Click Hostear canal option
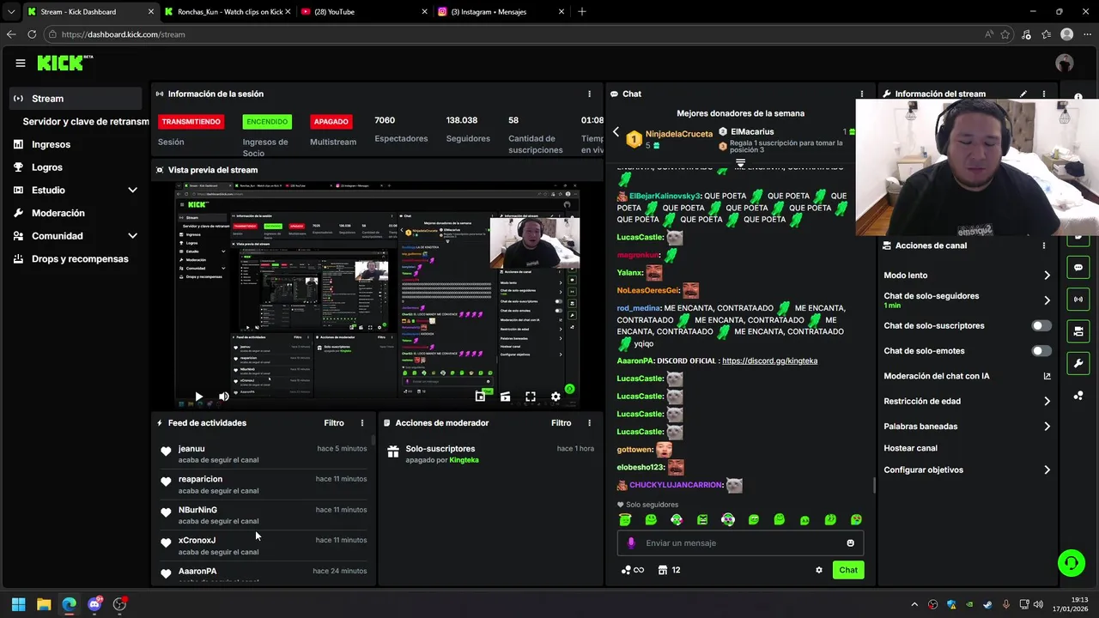 click(x=910, y=448)
